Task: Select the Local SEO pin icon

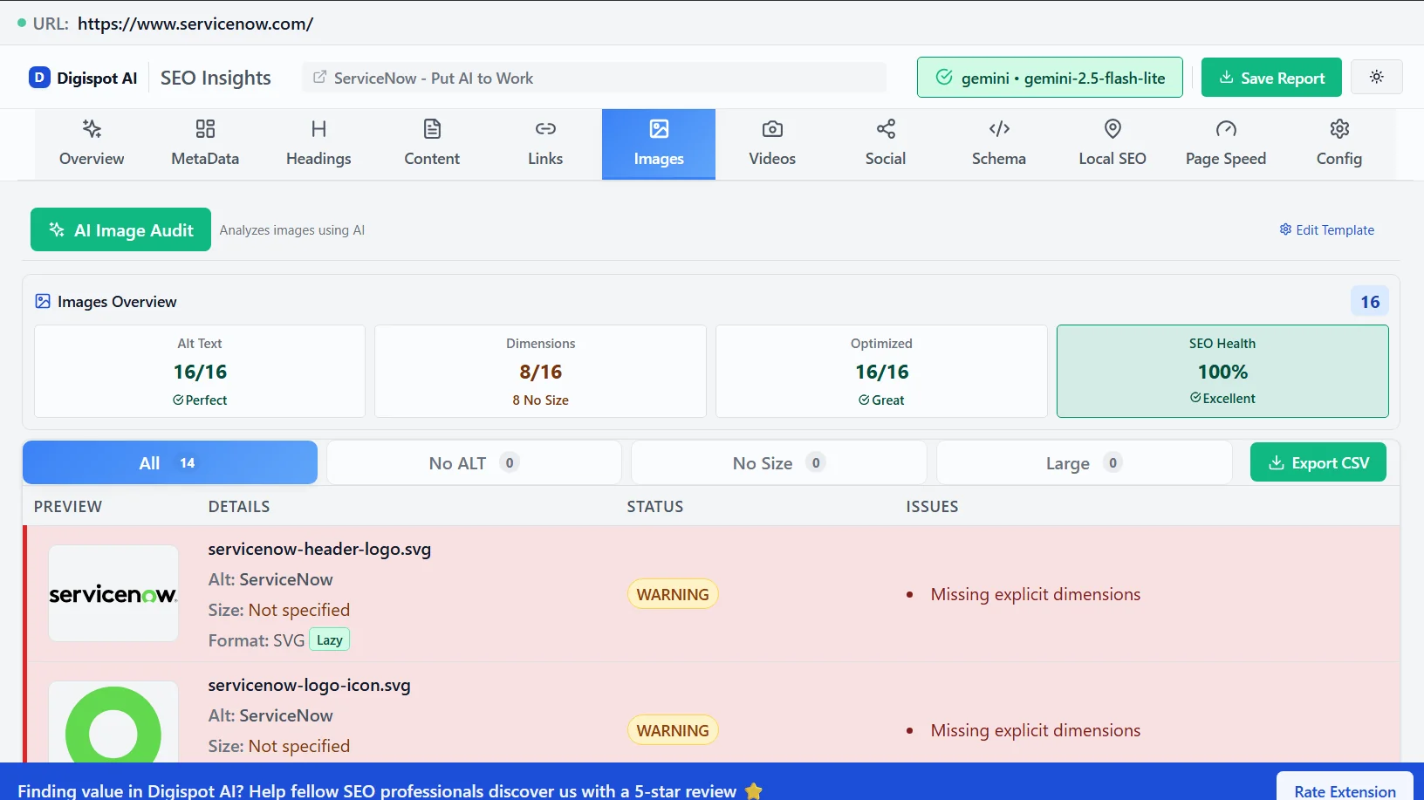Action: [1112, 129]
